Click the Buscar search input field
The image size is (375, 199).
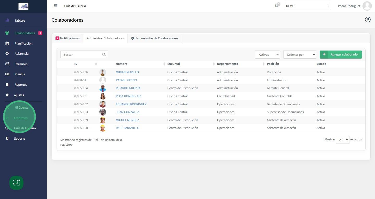[x=82, y=55]
